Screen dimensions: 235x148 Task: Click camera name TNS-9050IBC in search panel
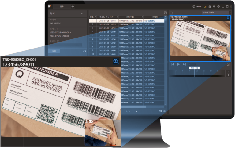55,23
